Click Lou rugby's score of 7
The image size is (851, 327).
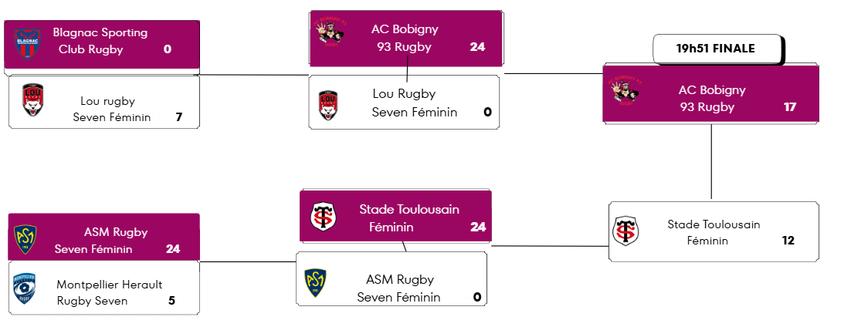(x=178, y=117)
